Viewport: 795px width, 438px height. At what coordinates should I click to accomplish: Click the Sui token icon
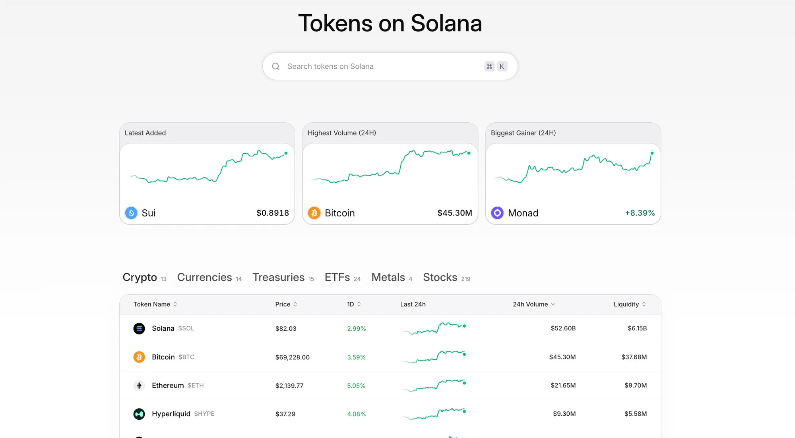(x=131, y=213)
